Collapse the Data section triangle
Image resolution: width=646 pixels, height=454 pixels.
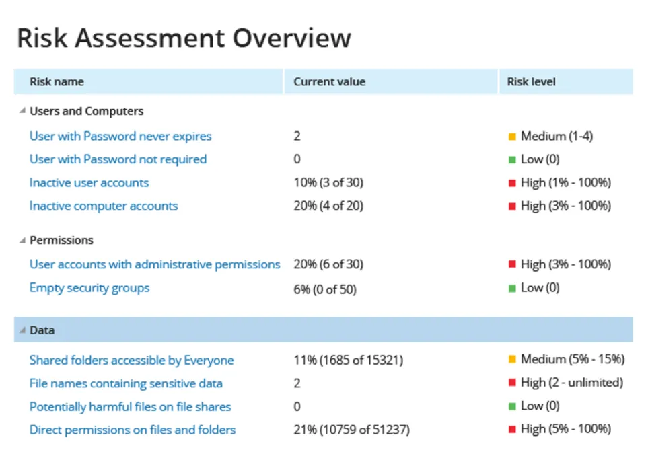click(x=22, y=330)
